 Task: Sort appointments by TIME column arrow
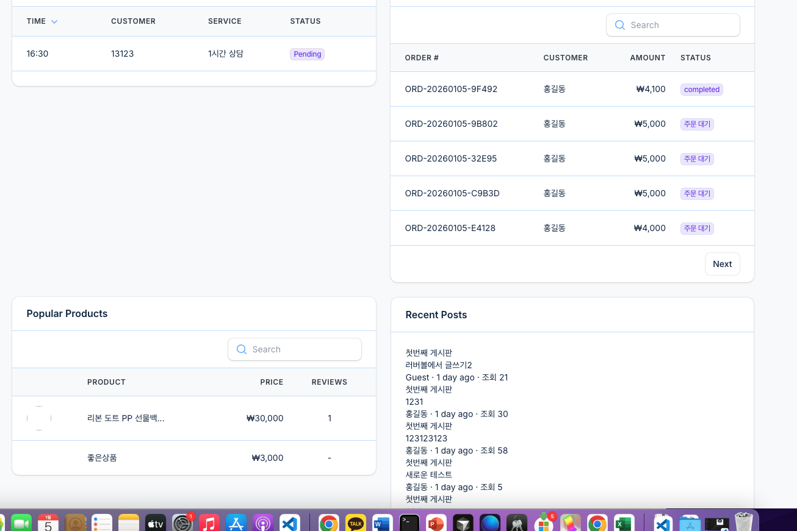(x=54, y=22)
